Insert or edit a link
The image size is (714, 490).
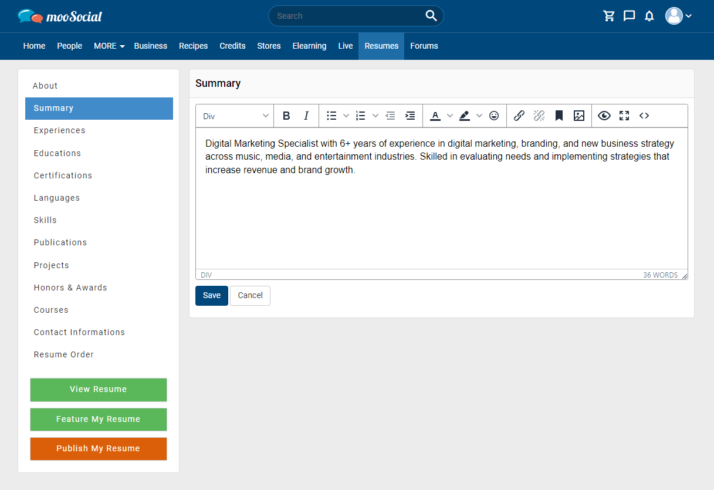[x=519, y=116]
